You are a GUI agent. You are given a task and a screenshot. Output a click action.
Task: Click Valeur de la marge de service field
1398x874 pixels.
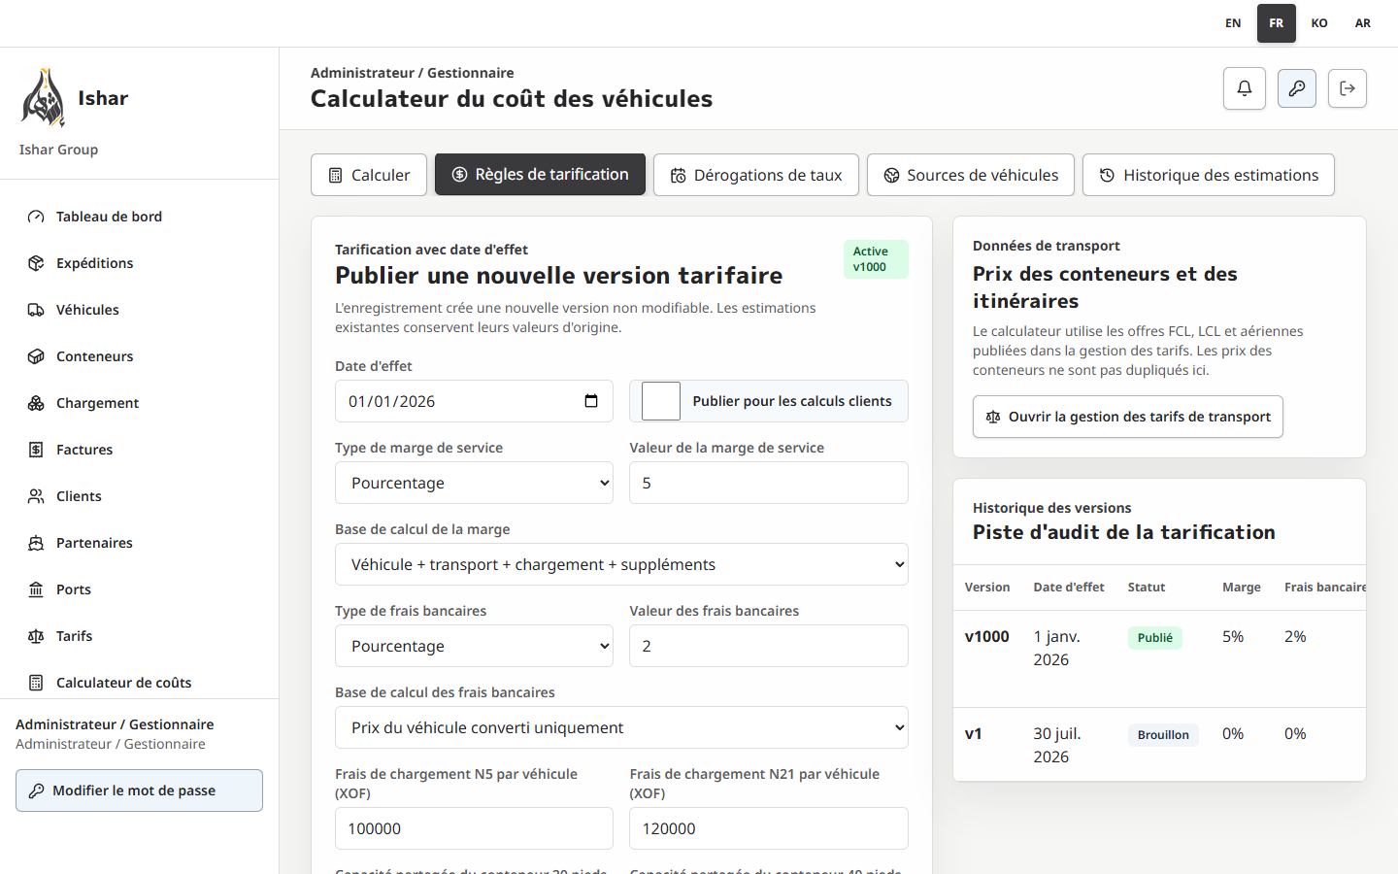[x=769, y=483]
